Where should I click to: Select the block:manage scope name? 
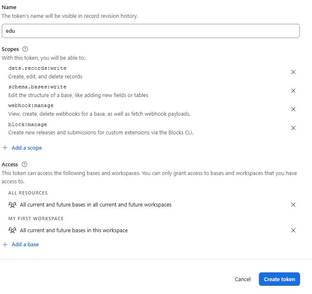(28, 124)
